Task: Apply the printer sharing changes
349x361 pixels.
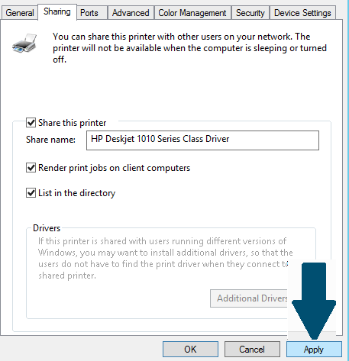Action: point(314,350)
